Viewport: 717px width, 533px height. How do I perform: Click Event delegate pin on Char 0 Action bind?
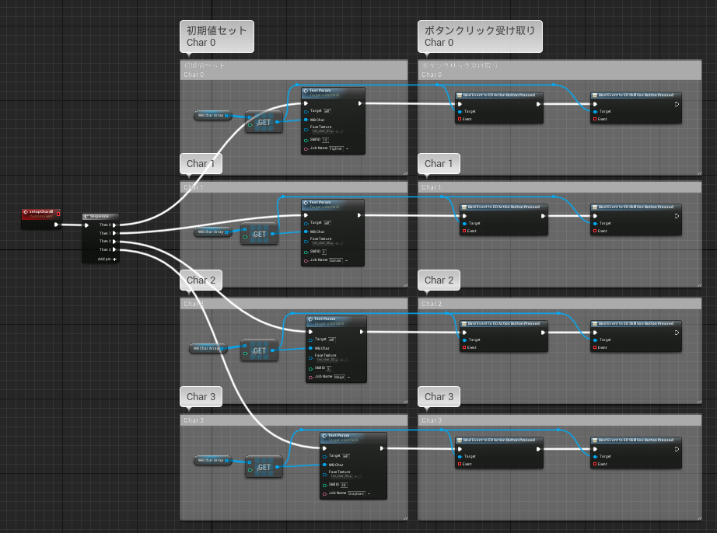pyautogui.click(x=460, y=119)
